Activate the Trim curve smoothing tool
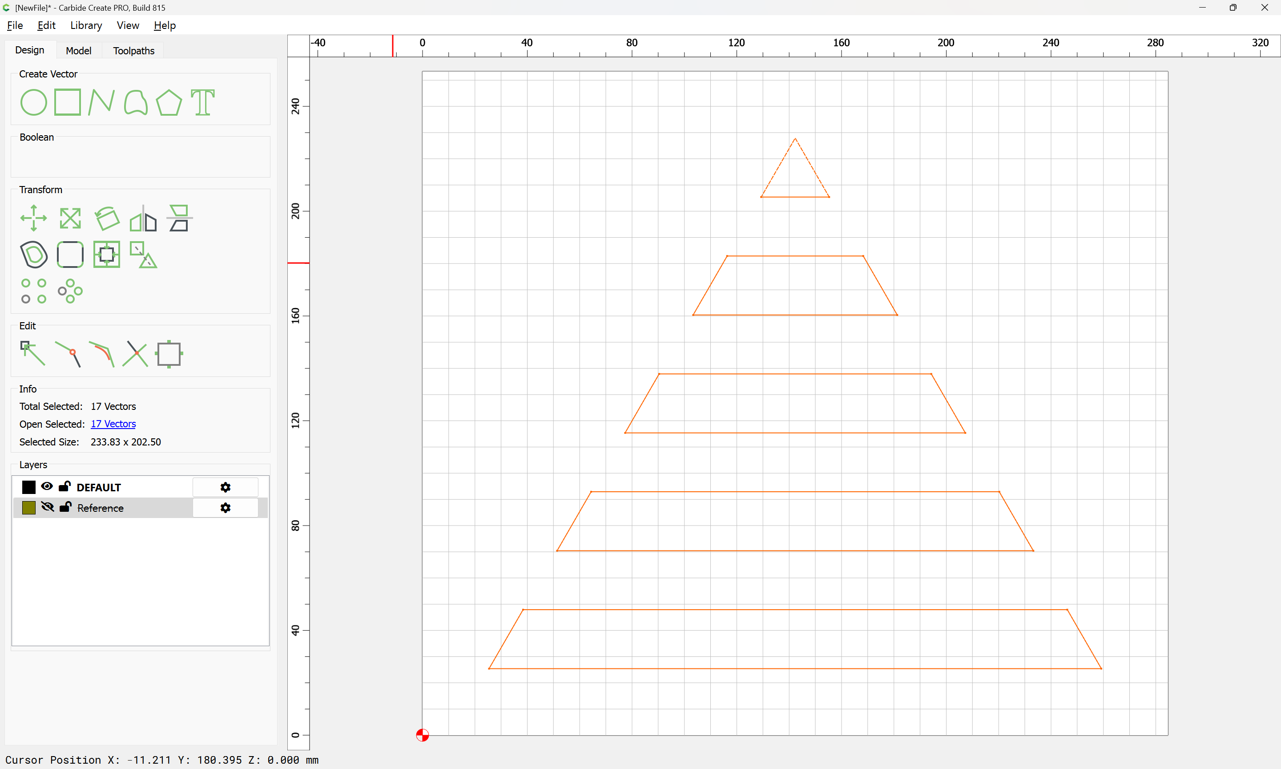Screen dimensions: 1281x769 101,354
